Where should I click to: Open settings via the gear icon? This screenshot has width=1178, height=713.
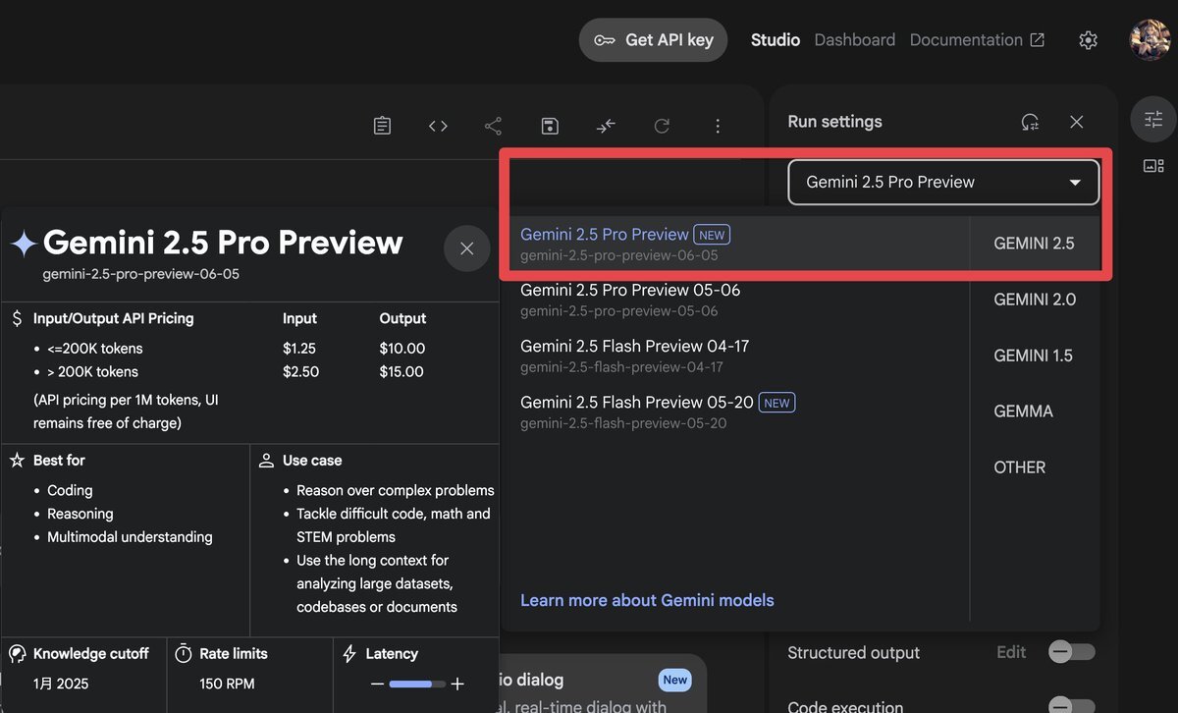1088,40
